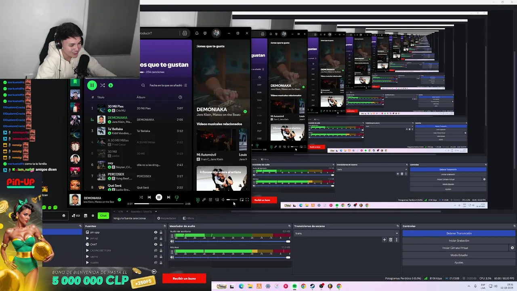
Task: Click Iniciar Cámara Virtual
Action: tap(455, 248)
